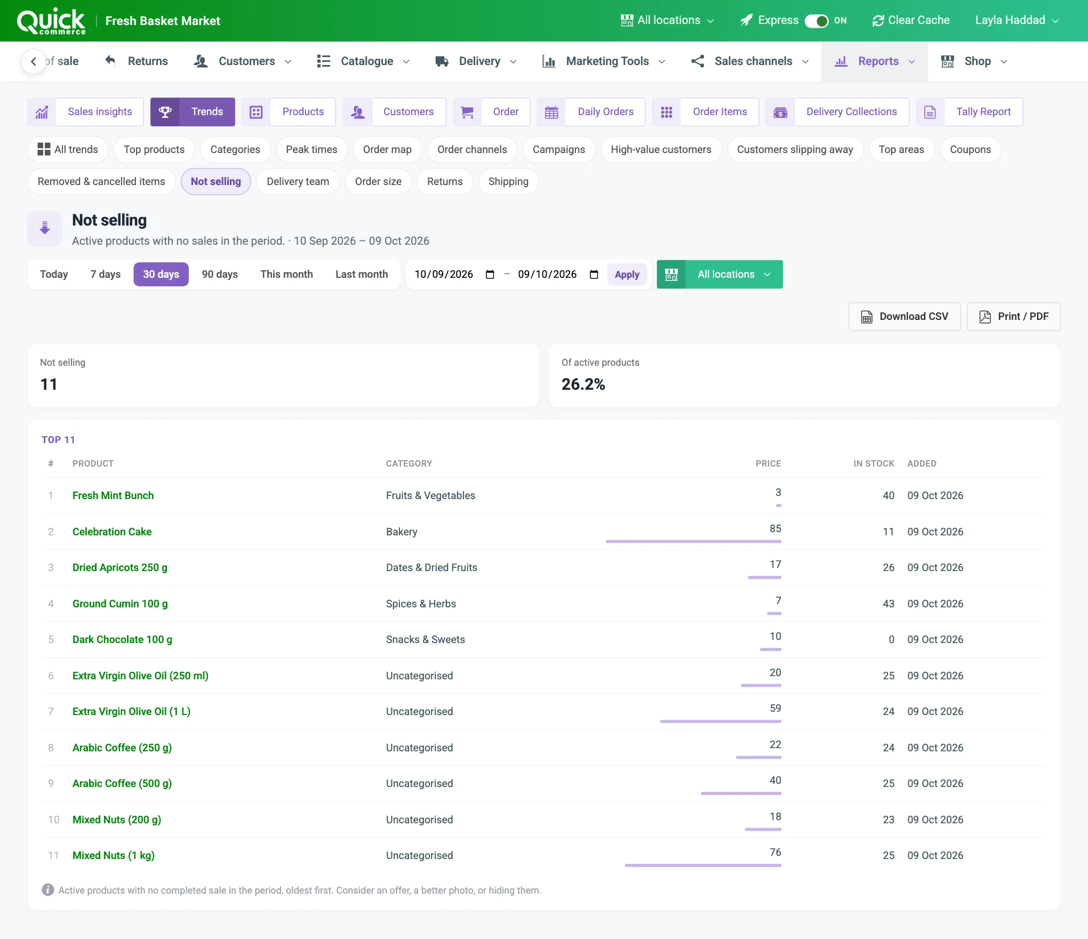Viewport: 1088px width, 939px height.
Task: Open the All locations header dropdown
Action: coord(668,21)
